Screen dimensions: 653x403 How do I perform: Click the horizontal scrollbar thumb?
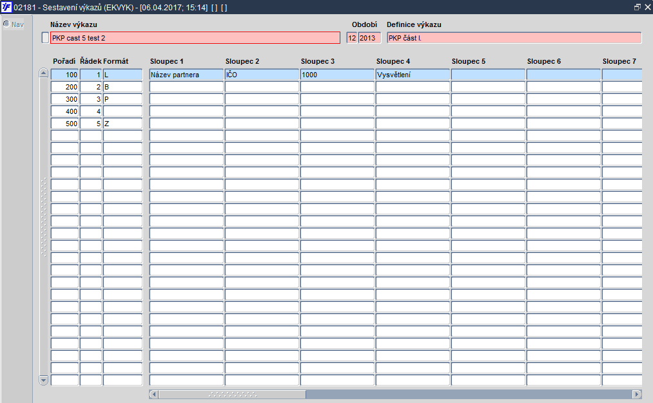232,394
